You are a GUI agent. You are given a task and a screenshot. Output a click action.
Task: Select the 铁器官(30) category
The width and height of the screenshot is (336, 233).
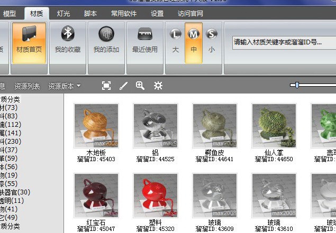pyautogui.click(x=15, y=192)
